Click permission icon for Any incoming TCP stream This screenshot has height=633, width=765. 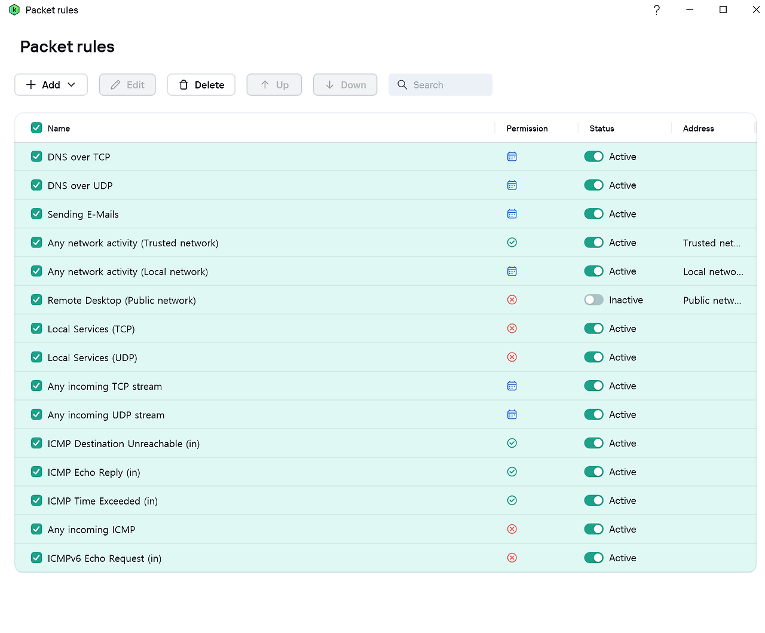[512, 386]
